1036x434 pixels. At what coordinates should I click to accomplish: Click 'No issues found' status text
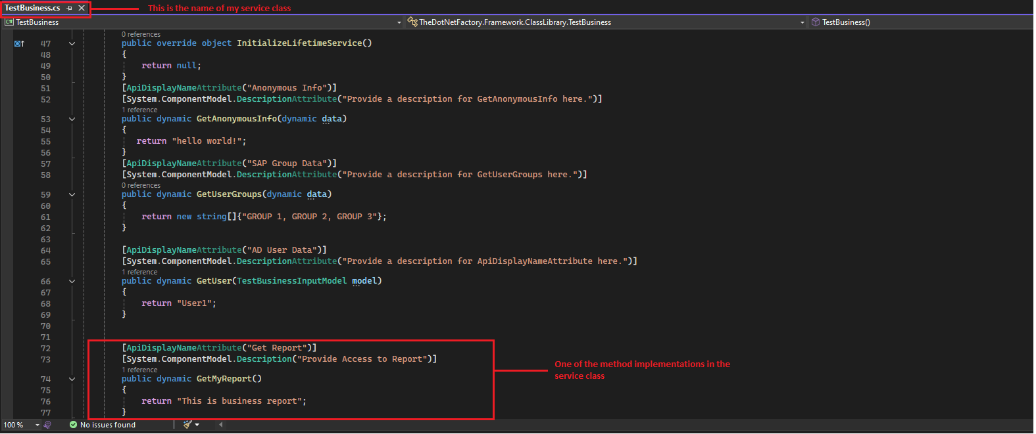108,425
